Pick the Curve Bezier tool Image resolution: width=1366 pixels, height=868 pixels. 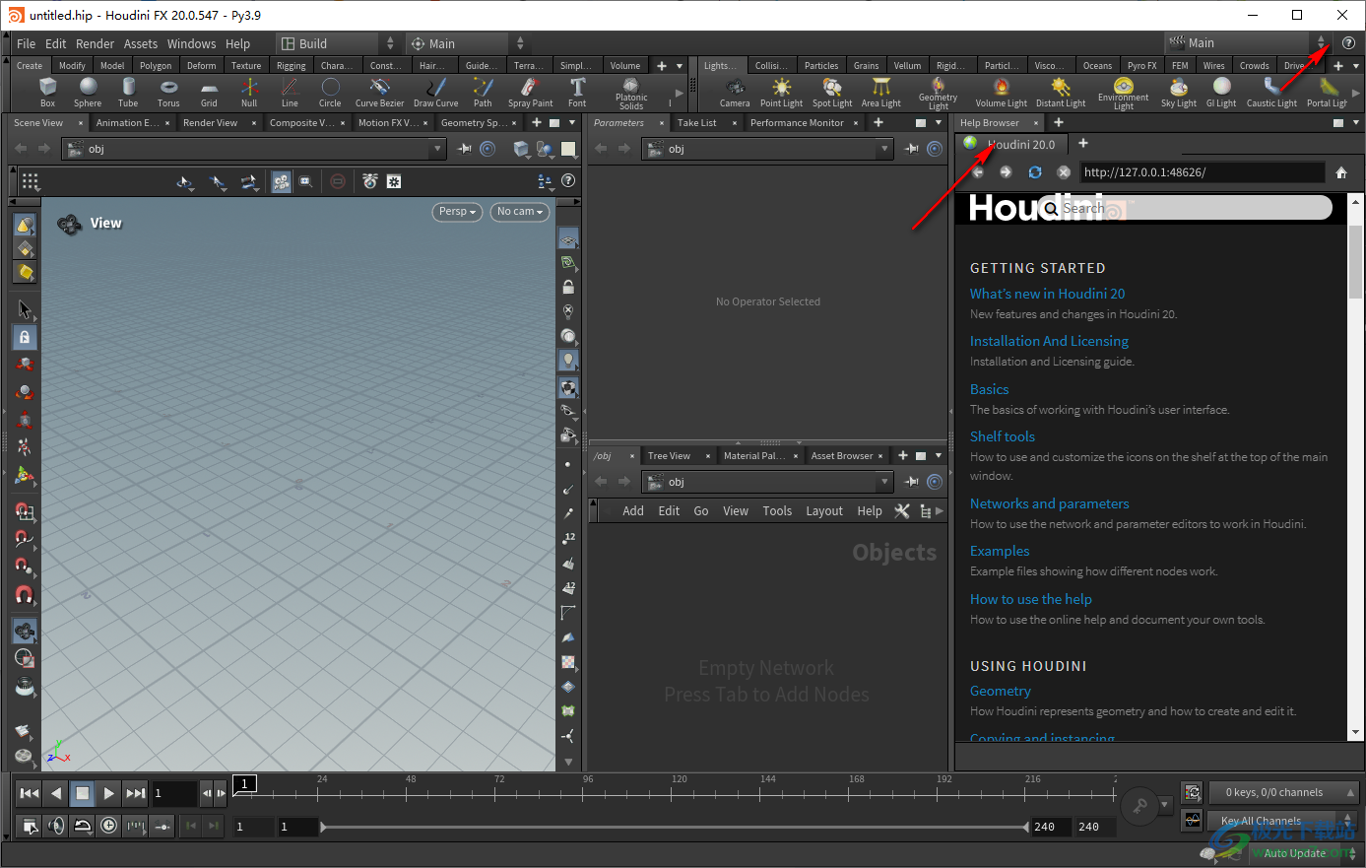pyautogui.click(x=379, y=93)
